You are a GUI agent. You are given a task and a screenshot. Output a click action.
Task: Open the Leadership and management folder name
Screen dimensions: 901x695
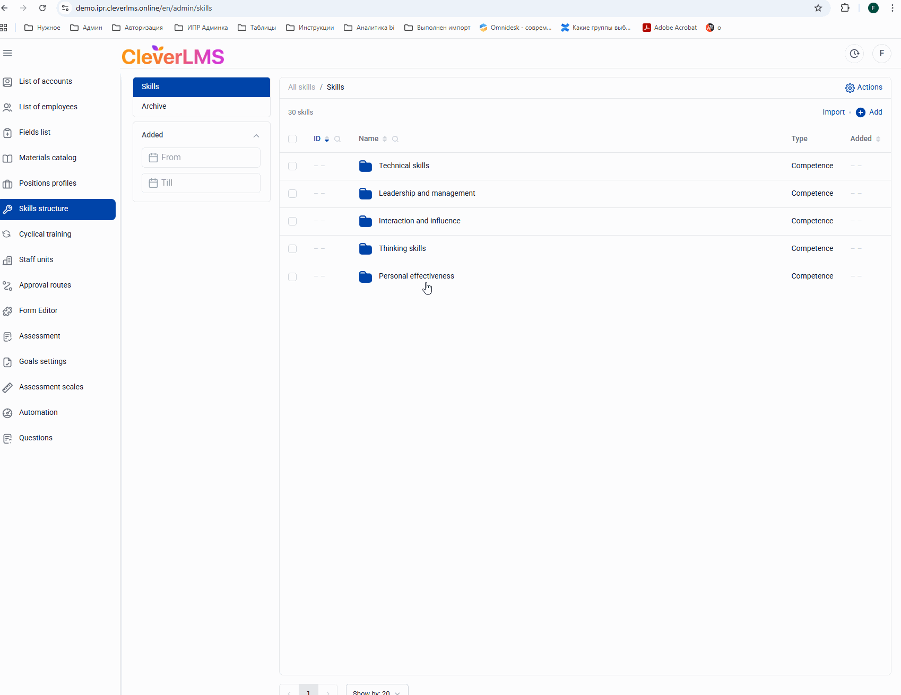(427, 194)
